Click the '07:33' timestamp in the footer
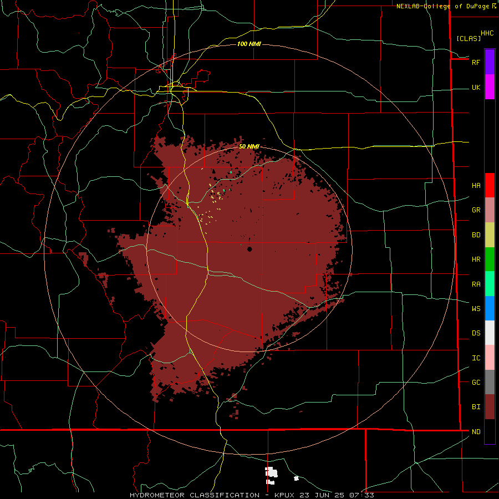The height and width of the screenshot is (499, 499). pyautogui.click(x=362, y=495)
